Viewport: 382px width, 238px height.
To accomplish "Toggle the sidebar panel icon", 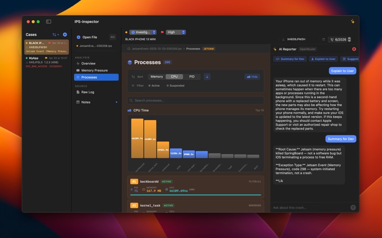I will pyautogui.click(x=49, y=21).
